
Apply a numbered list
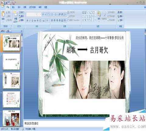56,14
